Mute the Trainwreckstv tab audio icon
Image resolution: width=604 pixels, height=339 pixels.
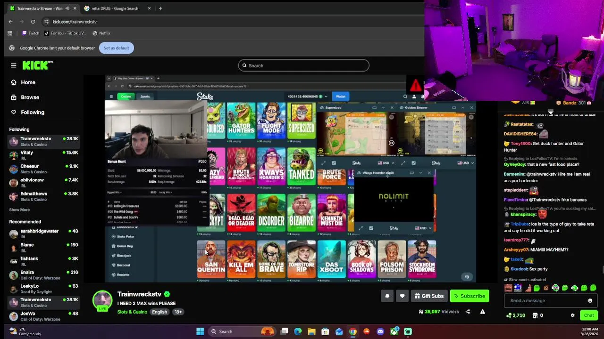[67, 8]
